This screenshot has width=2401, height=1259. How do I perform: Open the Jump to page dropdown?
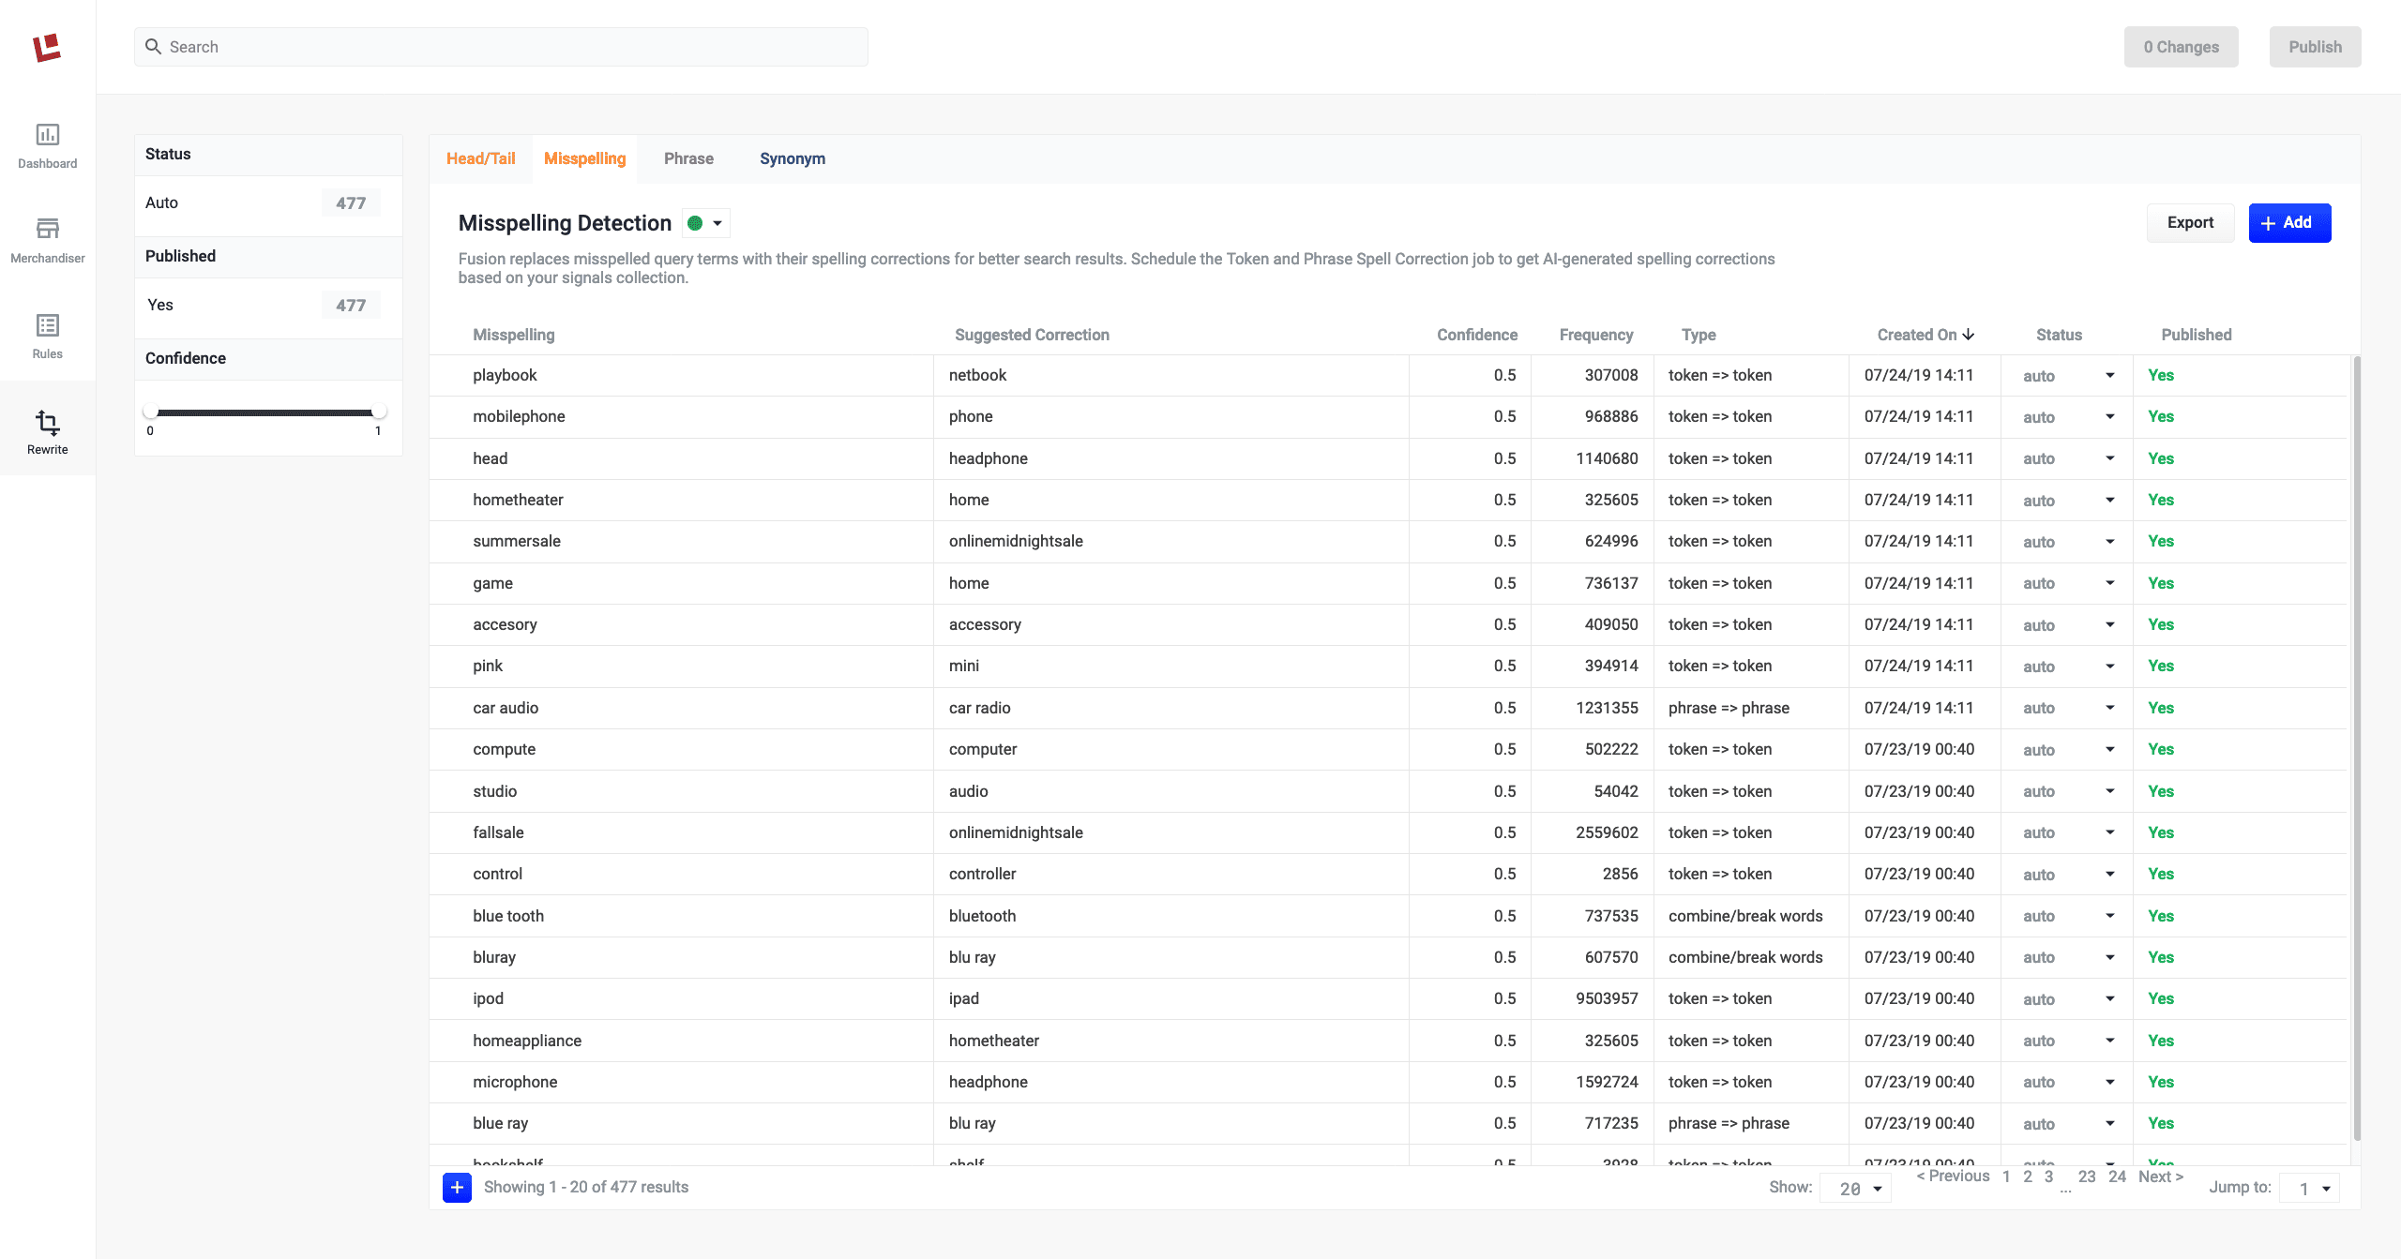pyautogui.click(x=2308, y=1187)
